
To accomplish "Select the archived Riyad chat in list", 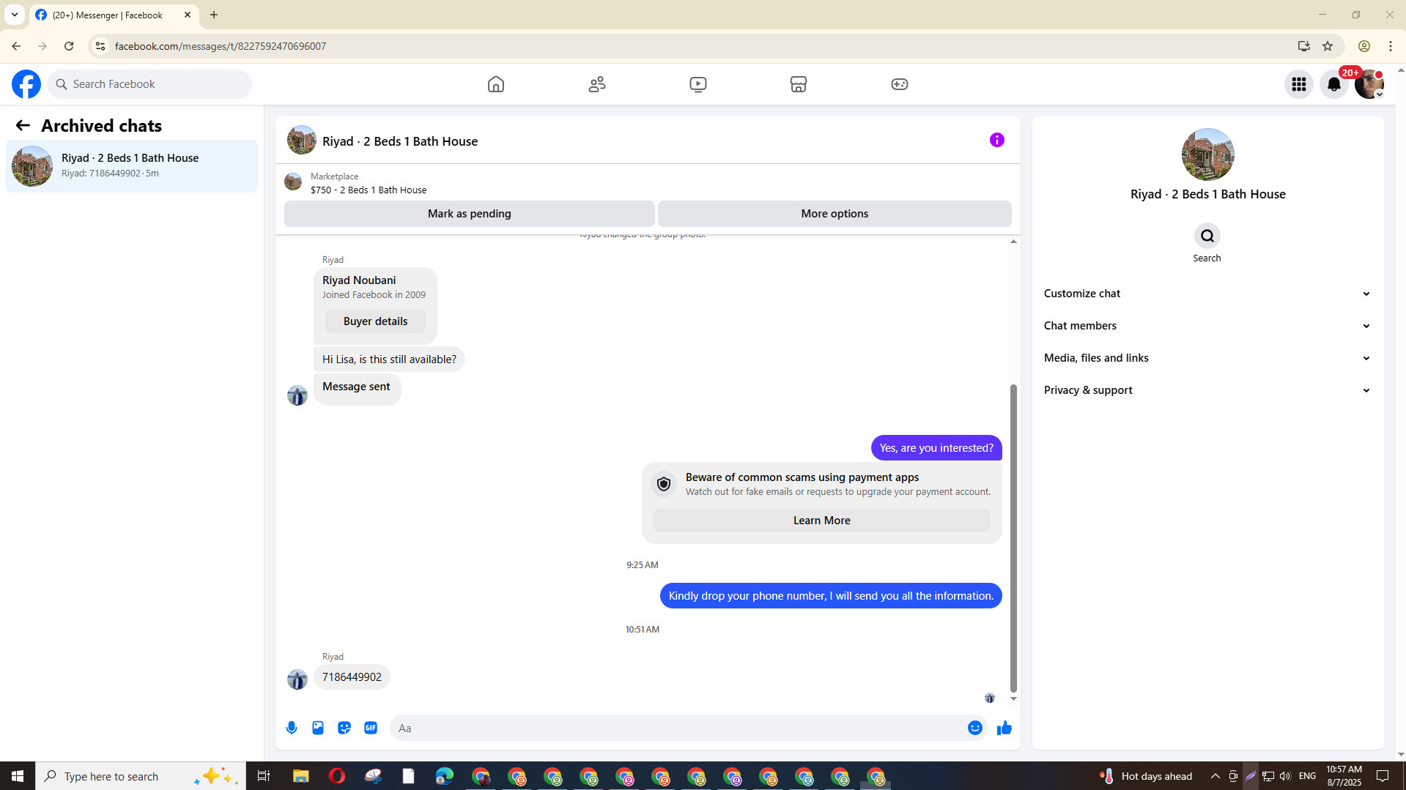I will click(x=132, y=166).
